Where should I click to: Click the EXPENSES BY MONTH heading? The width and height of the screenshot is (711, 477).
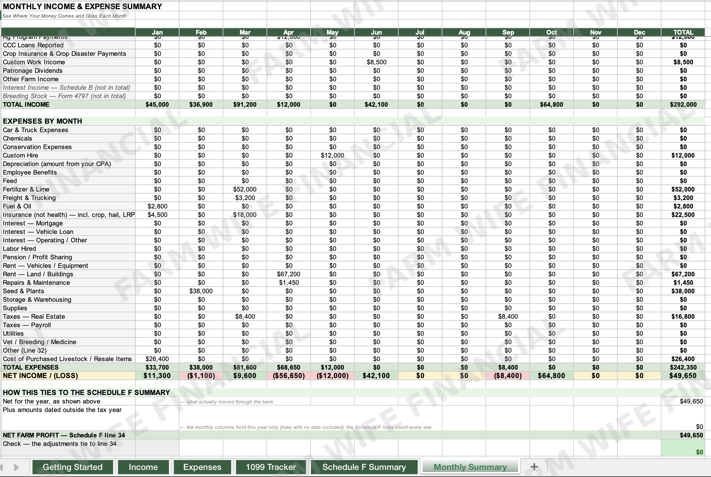[x=42, y=121]
